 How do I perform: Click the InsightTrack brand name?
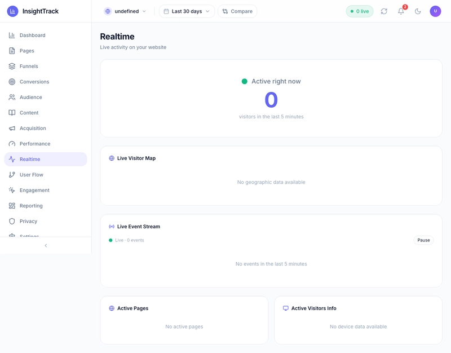40,11
